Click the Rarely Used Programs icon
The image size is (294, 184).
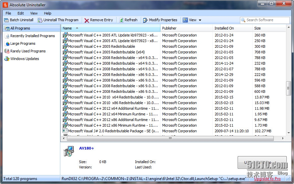pyautogui.click(x=7, y=51)
